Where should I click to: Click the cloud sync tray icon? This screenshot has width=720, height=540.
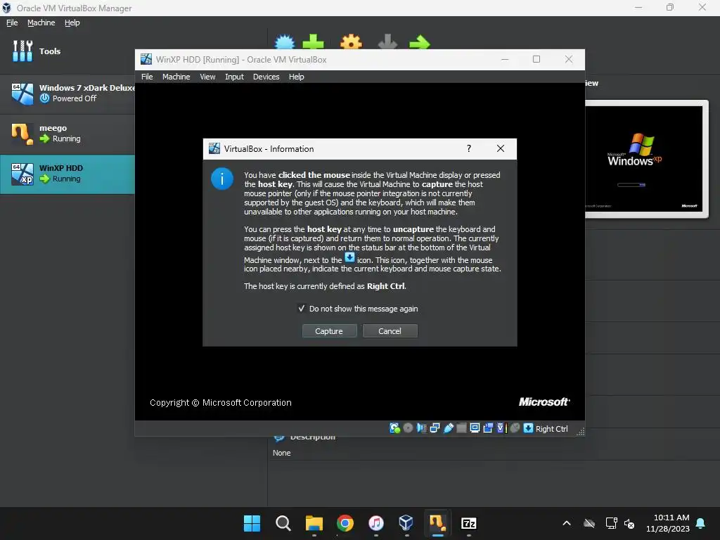click(589, 523)
